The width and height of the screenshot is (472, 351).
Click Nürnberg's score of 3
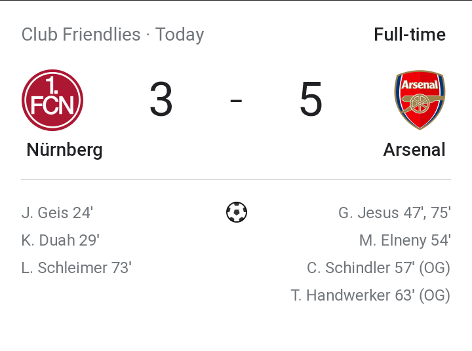coord(161,100)
